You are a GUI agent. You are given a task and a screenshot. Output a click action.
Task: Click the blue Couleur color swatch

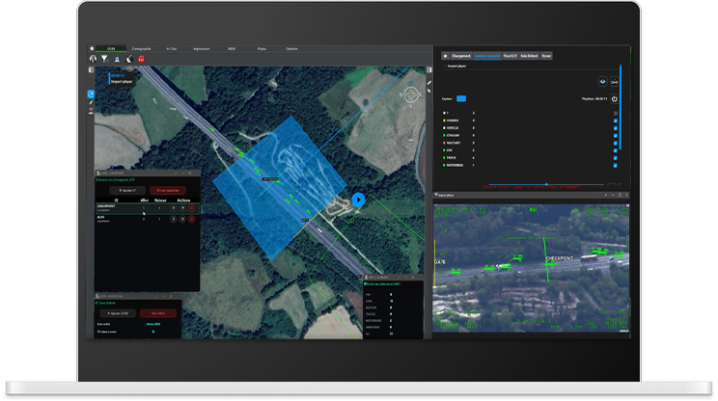tap(461, 98)
